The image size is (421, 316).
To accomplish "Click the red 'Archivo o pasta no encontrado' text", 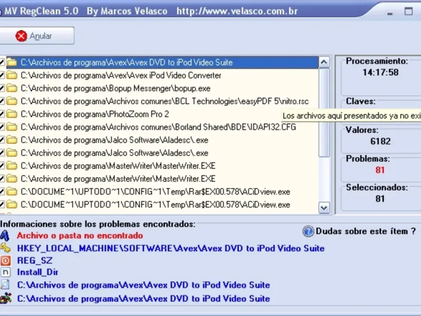I will click(80, 235).
